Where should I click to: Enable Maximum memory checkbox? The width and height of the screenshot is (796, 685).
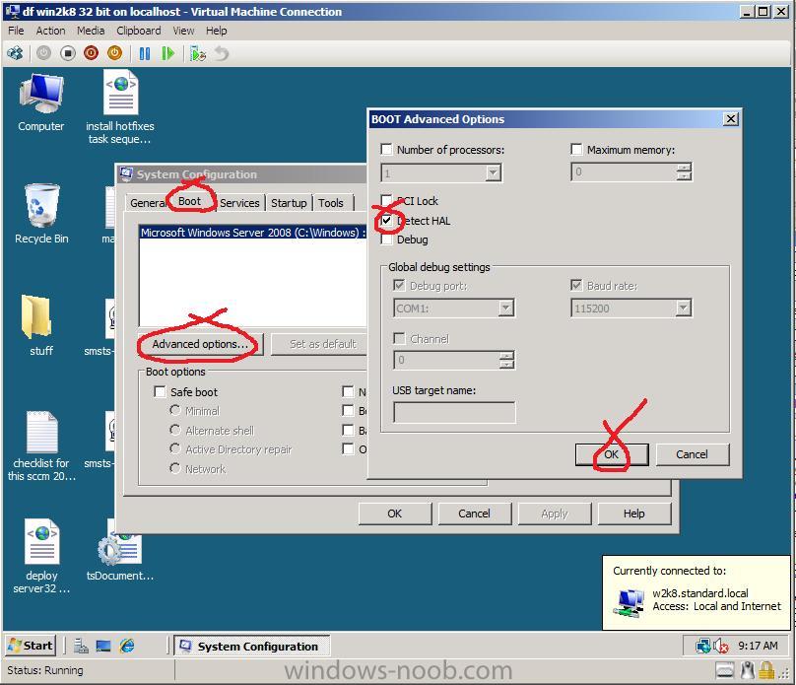click(x=576, y=149)
